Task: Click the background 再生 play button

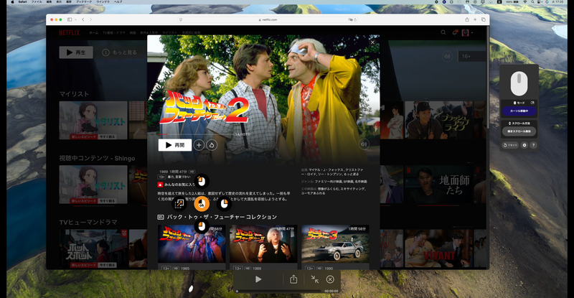Action: [x=76, y=52]
